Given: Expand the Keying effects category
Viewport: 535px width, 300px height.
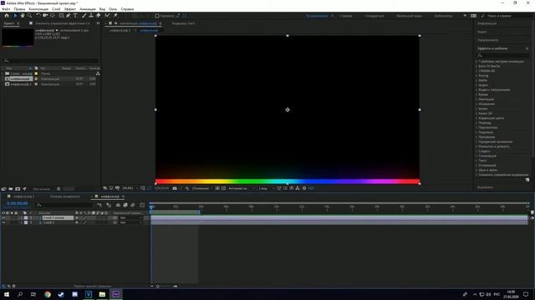Looking at the screenshot, I should pyautogui.click(x=477, y=76).
